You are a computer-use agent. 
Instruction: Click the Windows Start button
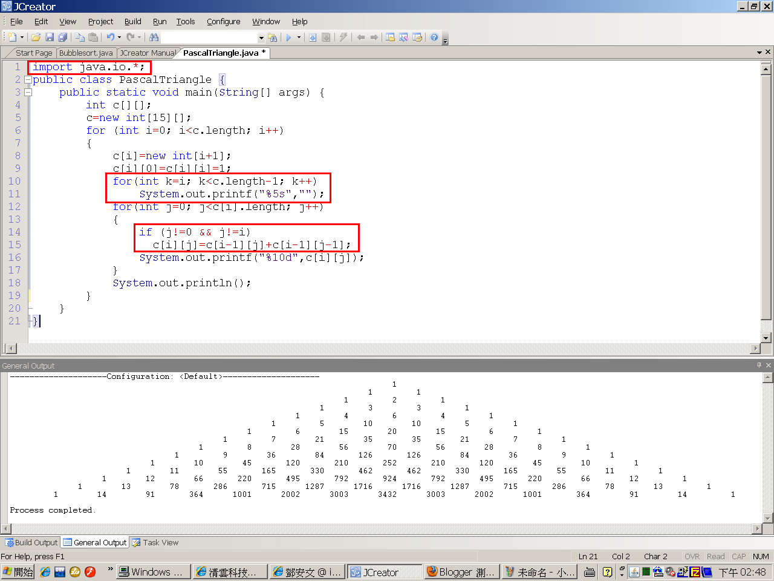pos(18,572)
